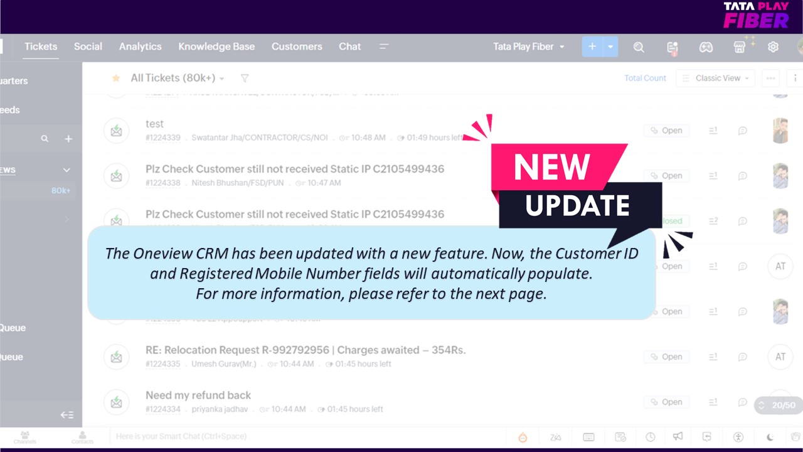Screen dimensions: 803x452
Task: Select the channel mail icon for ticket #1224338
Action: point(116,176)
